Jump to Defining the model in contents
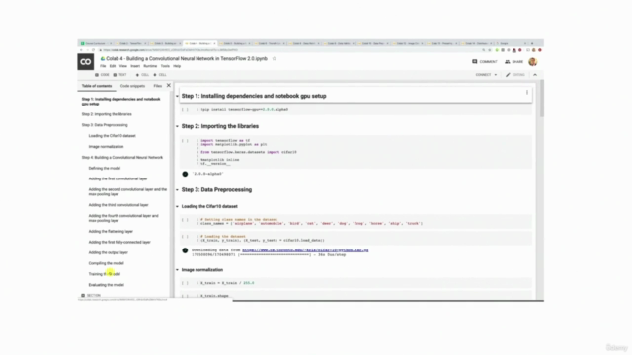The height and width of the screenshot is (355, 632). click(x=105, y=169)
